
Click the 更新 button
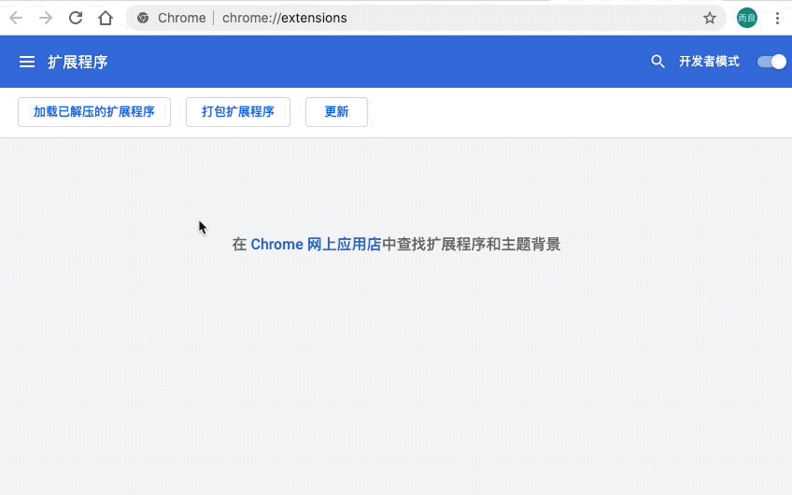point(336,112)
